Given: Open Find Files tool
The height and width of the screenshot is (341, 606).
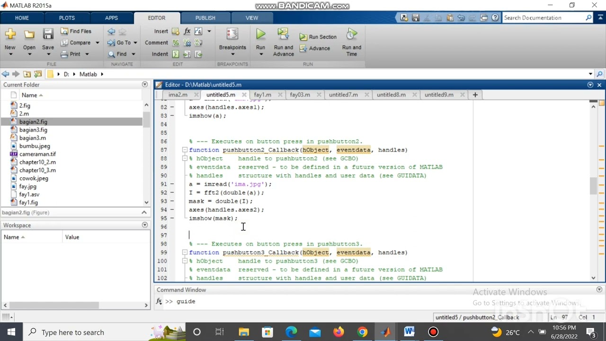Looking at the screenshot, I should pyautogui.click(x=76, y=31).
